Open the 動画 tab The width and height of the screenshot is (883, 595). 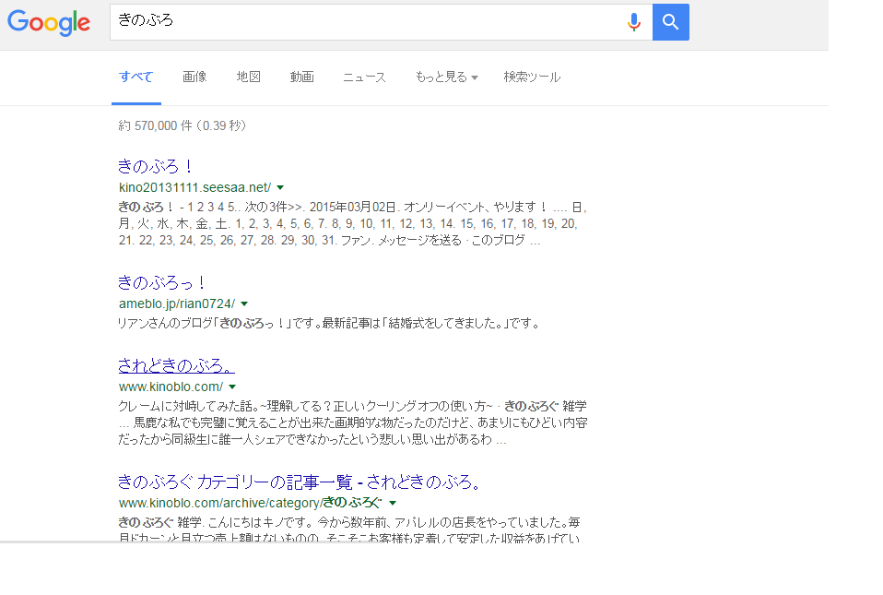(301, 77)
